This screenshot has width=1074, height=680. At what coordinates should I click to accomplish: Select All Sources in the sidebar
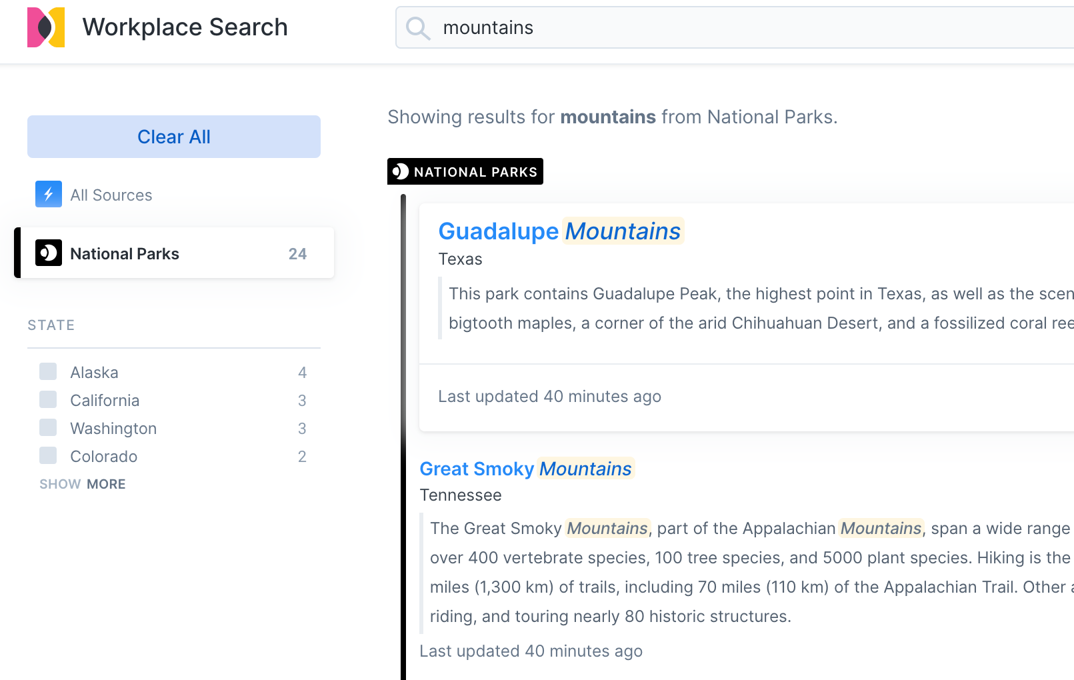point(111,195)
